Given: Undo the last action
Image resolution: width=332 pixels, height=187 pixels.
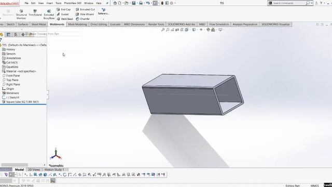Looking at the screenshot, I should click(x=148, y=3).
